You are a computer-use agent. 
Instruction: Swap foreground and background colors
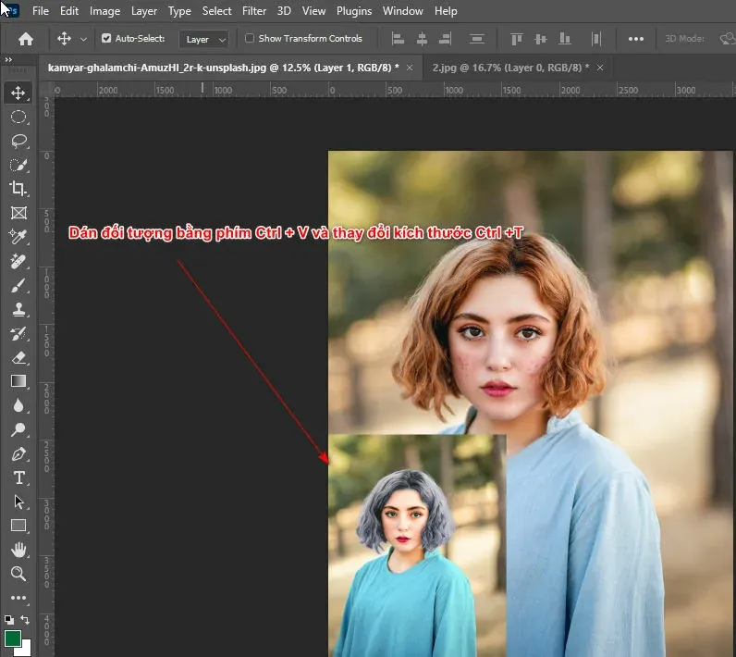[x=25, y=619]
